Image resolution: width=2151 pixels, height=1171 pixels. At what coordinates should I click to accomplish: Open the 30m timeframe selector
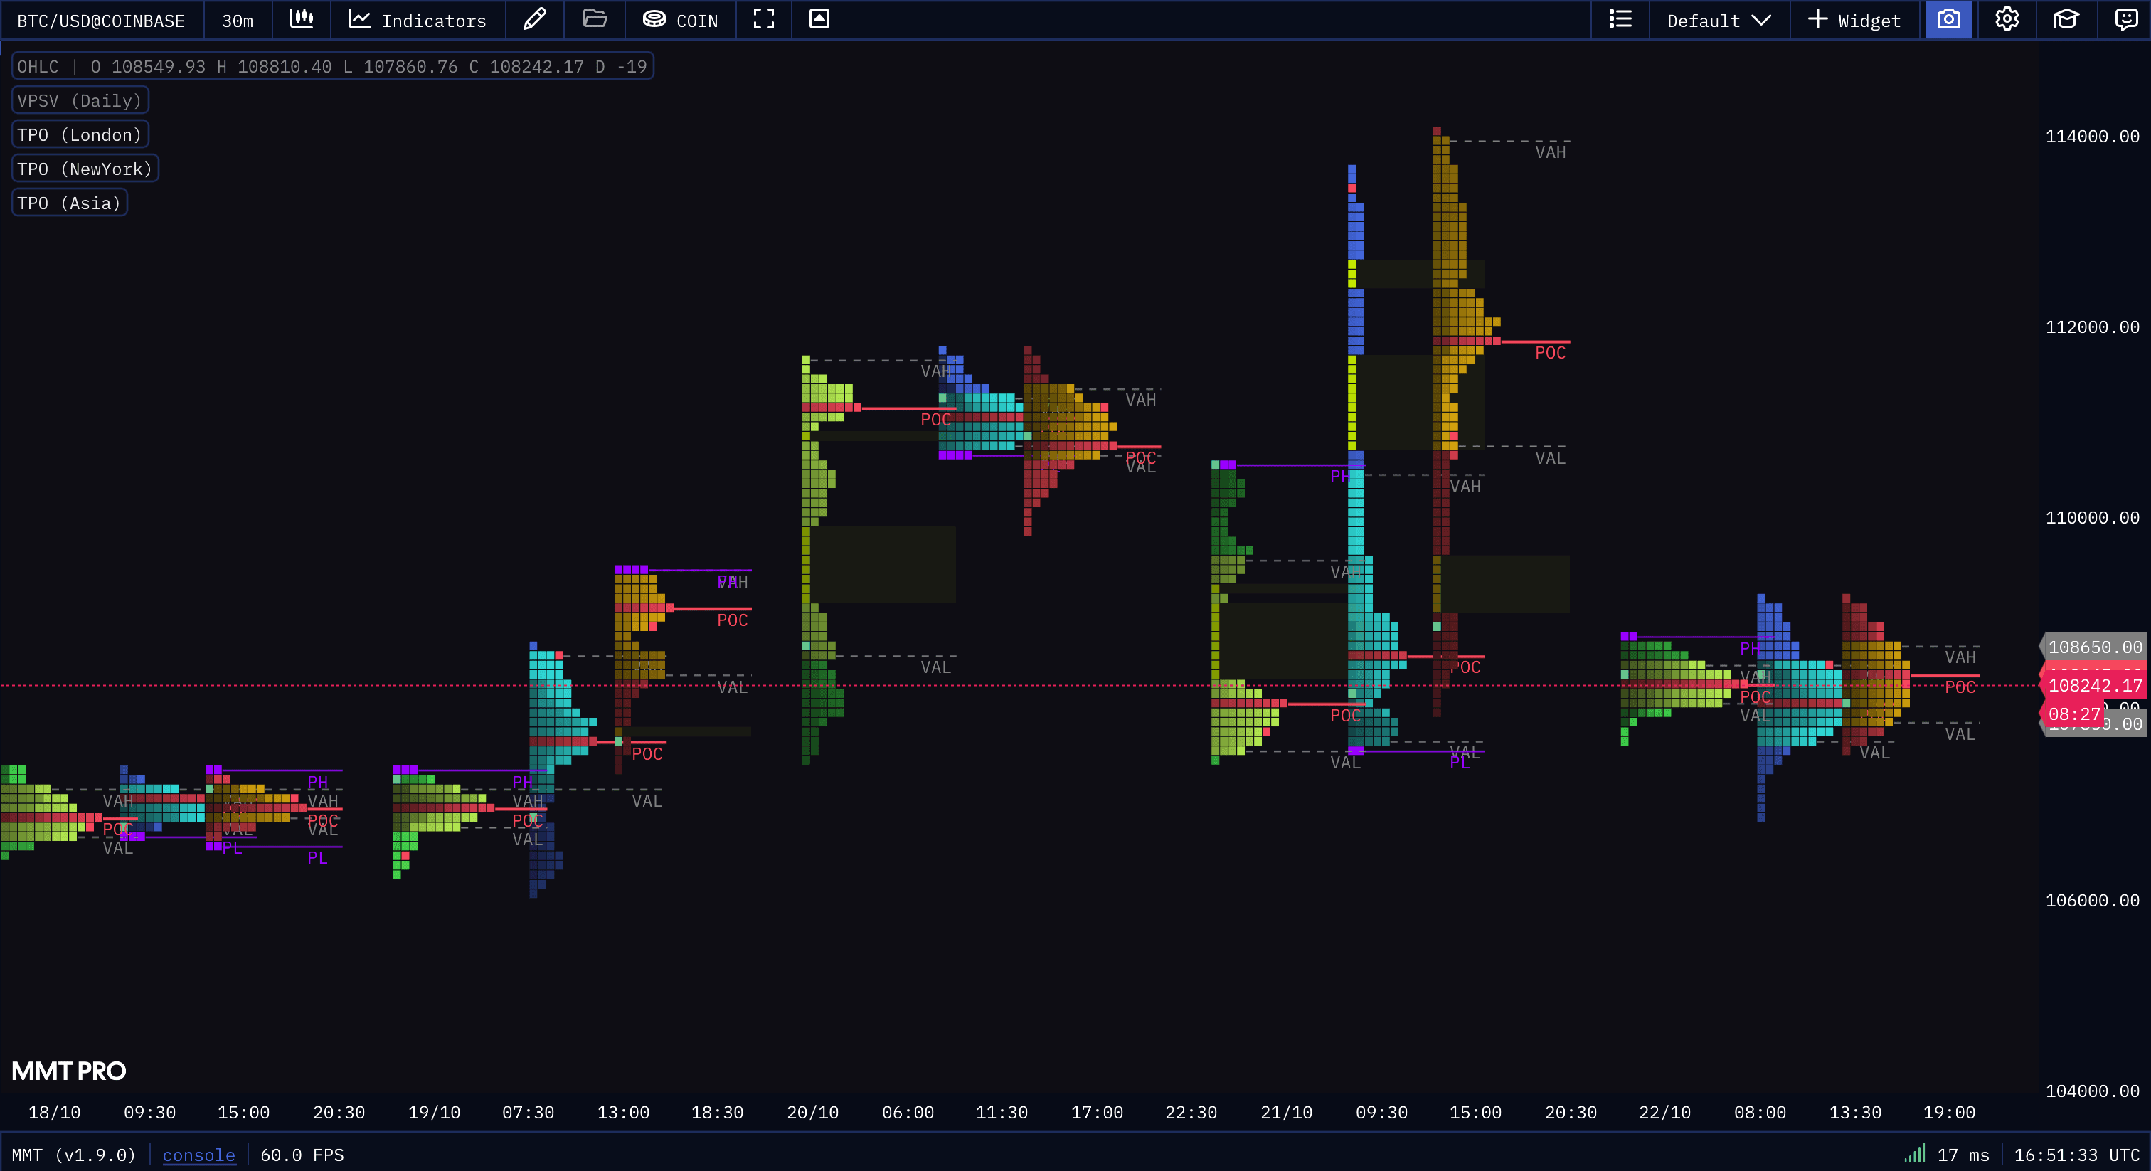[237, 20]
